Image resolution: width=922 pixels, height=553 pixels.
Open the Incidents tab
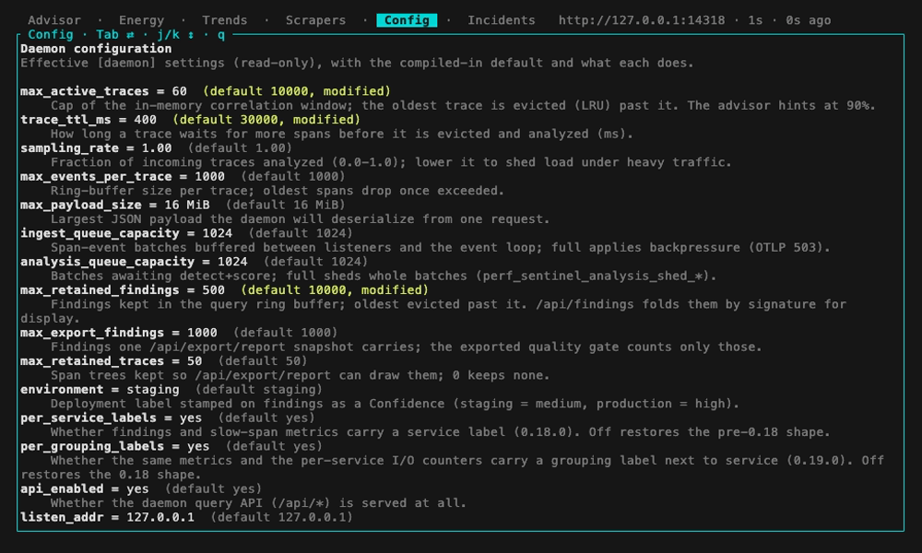tap(502, 20)
